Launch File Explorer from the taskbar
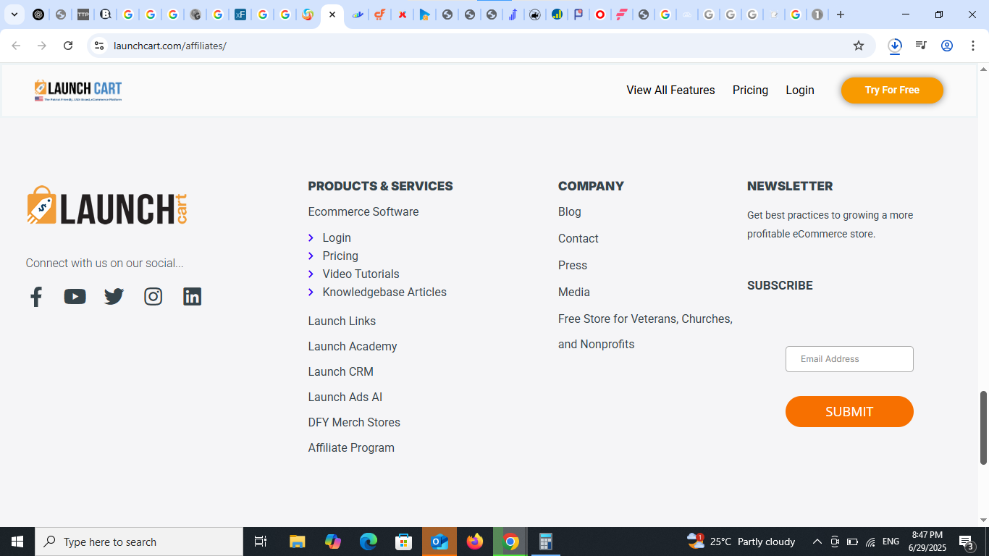 click(x=297, y=542)
